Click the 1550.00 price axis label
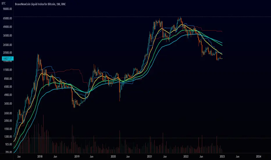The height and width of the screenshot is (160, 271). [x=8, y=129]
